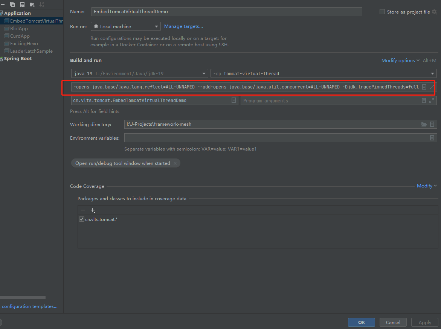Open the environment variables editor icon
This screenshot has height=329, width=441.
432,138
